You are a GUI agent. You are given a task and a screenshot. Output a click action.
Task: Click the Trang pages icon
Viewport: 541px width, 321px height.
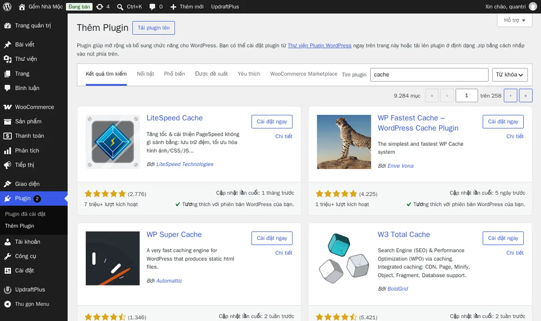click(x=8, y=73)
